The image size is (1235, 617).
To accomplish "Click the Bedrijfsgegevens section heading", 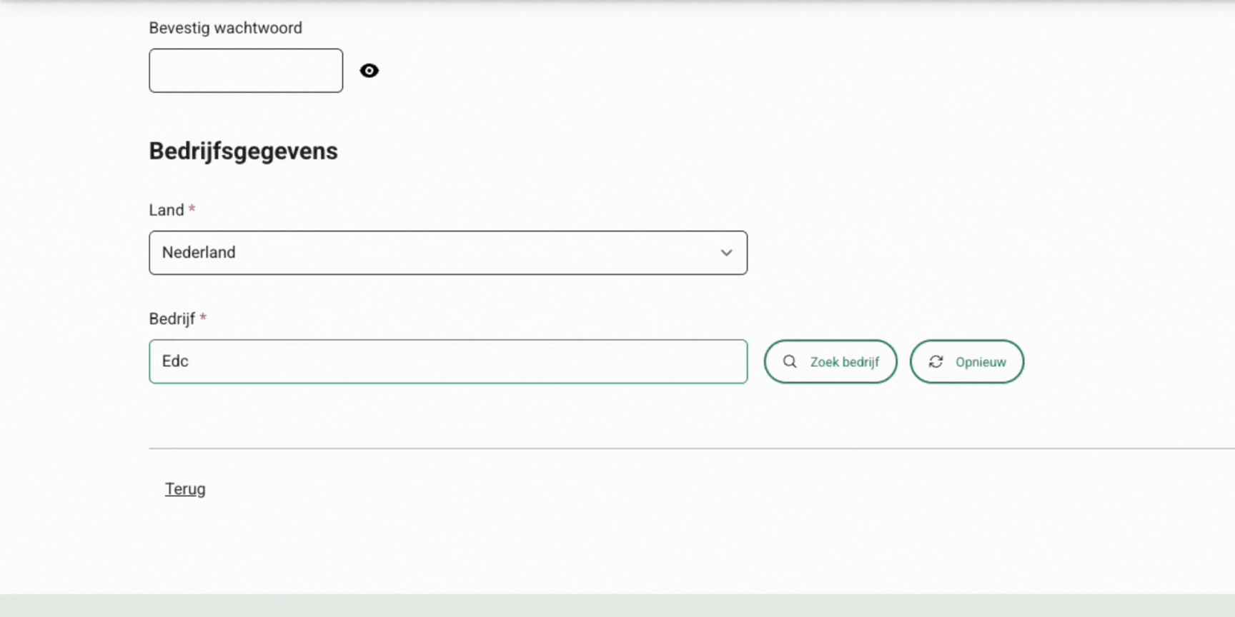I will click(243, 151).
